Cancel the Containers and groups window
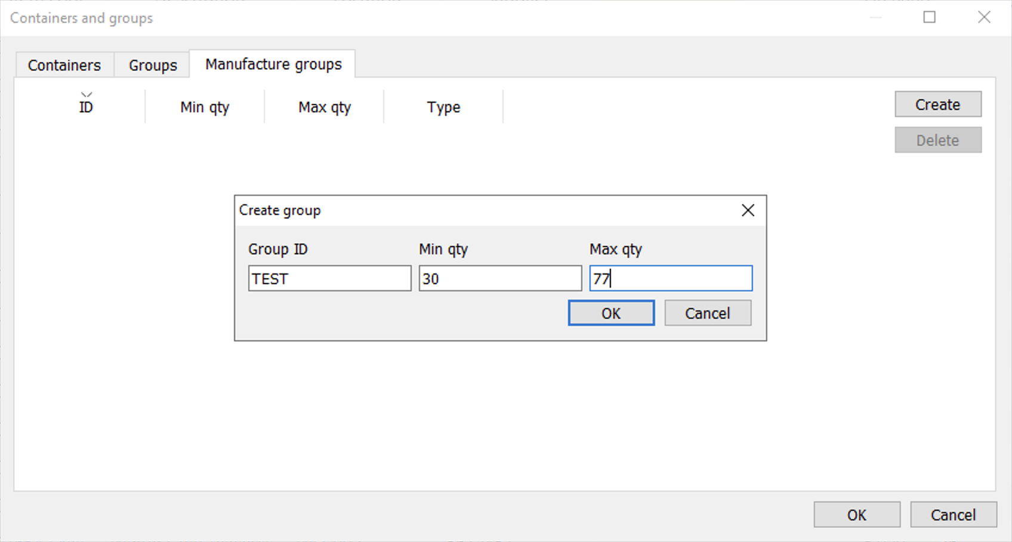 point(953,515)
